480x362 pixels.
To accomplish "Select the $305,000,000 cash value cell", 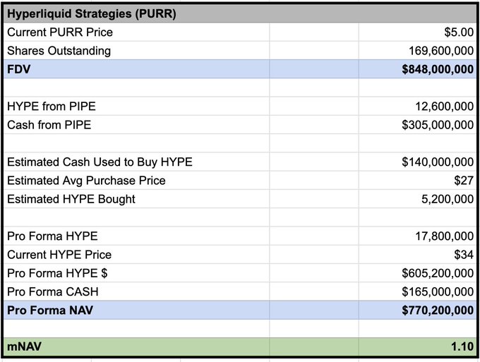I will (438, 125).
